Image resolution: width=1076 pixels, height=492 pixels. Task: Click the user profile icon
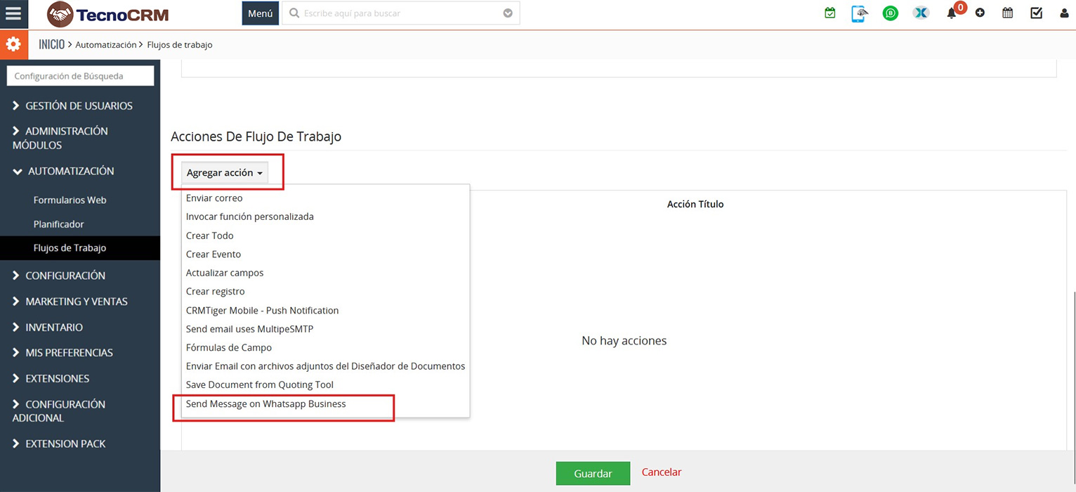point(1064,13)
